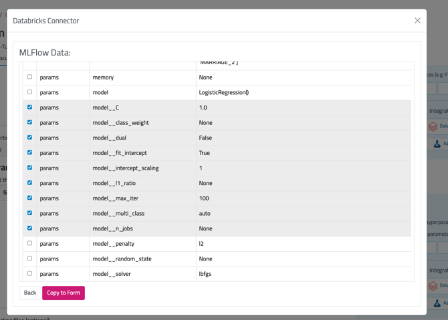
Task: Uncheck the model__max_iter checkbox
Action: (29, 198)
